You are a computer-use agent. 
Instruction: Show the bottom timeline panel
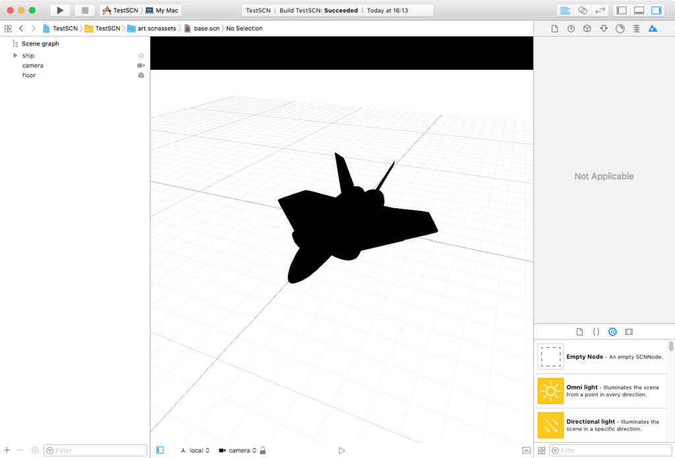point(526,450)
